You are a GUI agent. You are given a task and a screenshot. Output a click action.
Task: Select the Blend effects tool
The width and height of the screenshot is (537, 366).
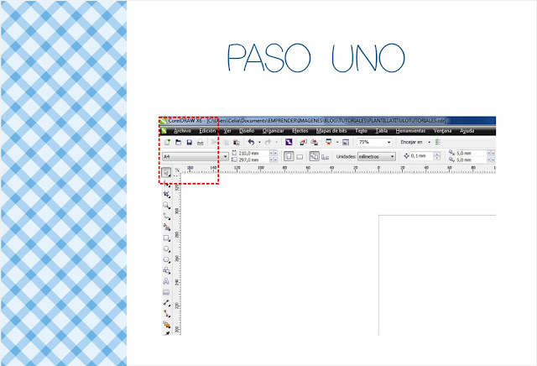166,324
